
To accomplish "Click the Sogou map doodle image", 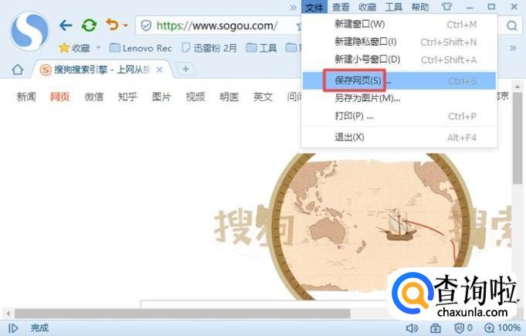I will click(362, 226).
